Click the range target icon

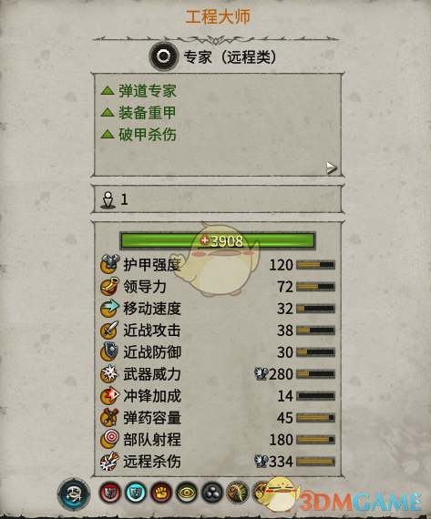[x=110, y=439]
